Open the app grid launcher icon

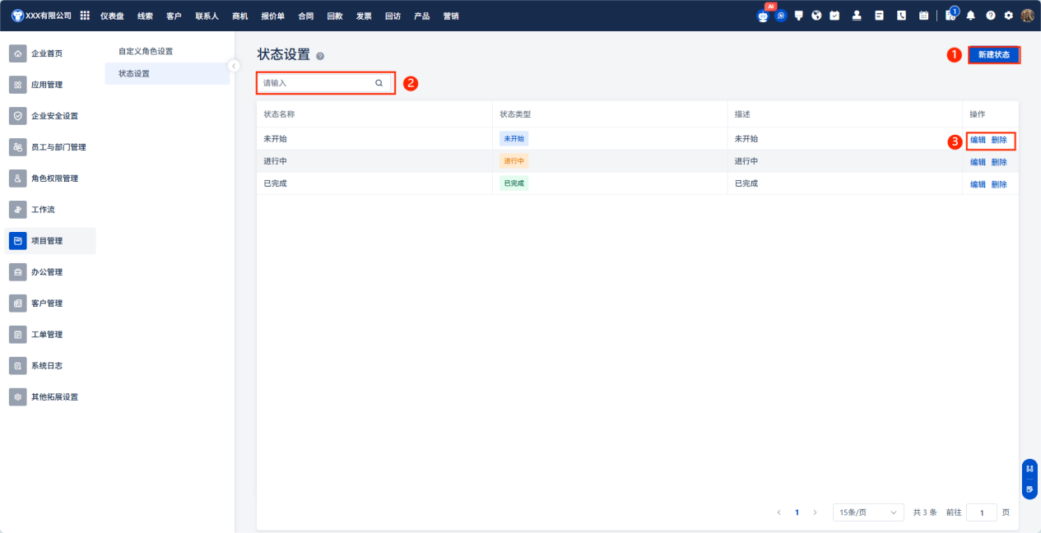85,16
